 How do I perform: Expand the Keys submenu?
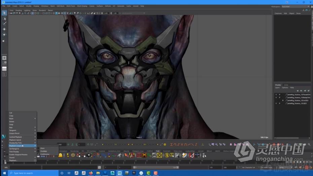(x=22, y=127)
